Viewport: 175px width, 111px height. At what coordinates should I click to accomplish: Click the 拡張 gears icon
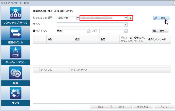click(x=15, y=73)
